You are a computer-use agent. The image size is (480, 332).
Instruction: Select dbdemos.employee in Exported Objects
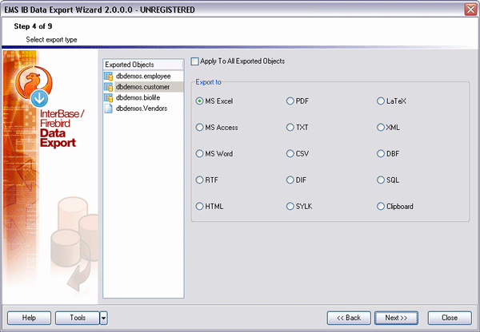coord(143,76)
